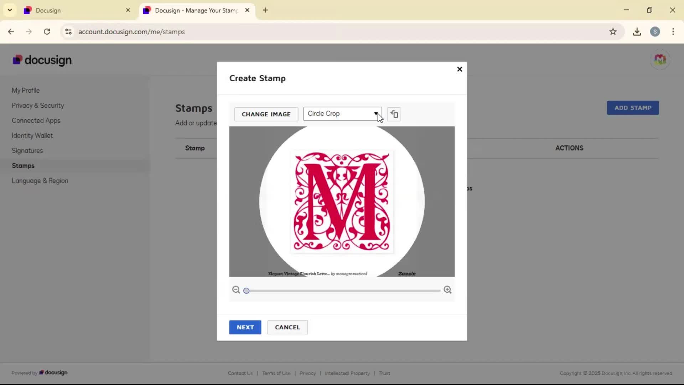Click the Stamps page heading

[194, 108]
